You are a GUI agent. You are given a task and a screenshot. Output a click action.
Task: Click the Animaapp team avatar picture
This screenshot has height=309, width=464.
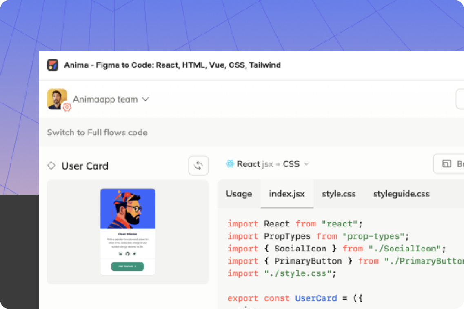57,99
